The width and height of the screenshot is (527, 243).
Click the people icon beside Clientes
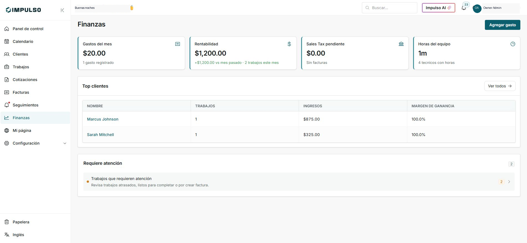click(x=7, y=54)
